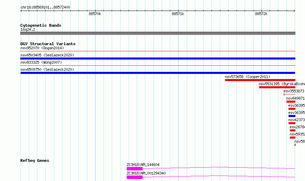Click the 88571k ruler tick label

point(178,14)
